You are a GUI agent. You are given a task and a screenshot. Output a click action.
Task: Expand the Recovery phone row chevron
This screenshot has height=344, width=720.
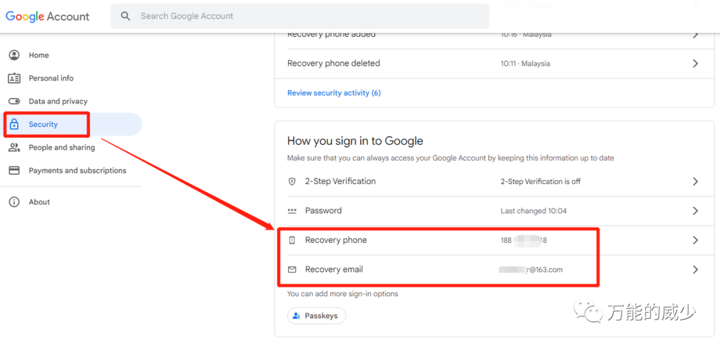(x=695, y=240)
